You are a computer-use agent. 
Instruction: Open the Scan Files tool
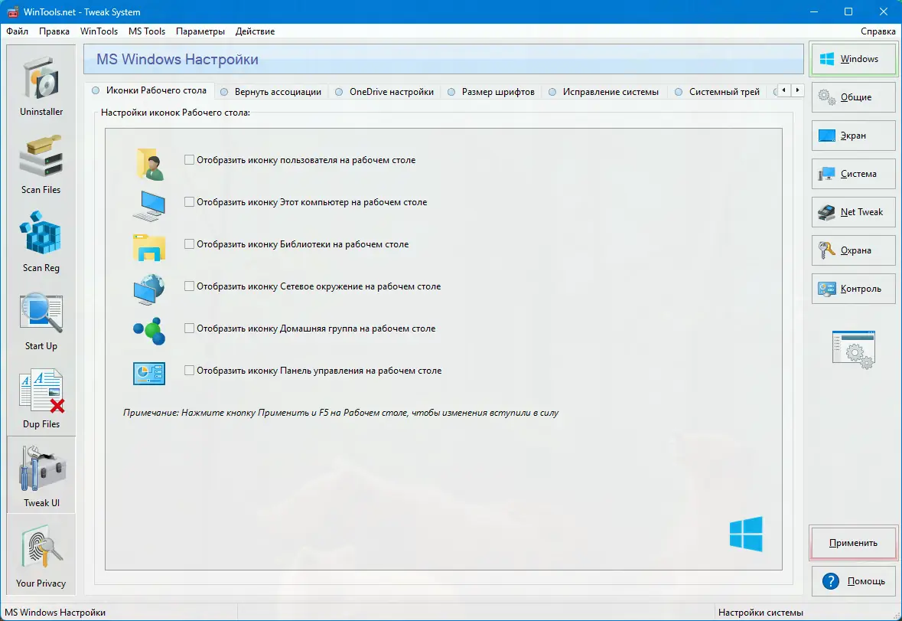tap(41, 163)
